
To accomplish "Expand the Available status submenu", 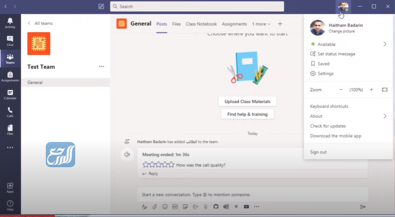I will (x=385, y=45).
